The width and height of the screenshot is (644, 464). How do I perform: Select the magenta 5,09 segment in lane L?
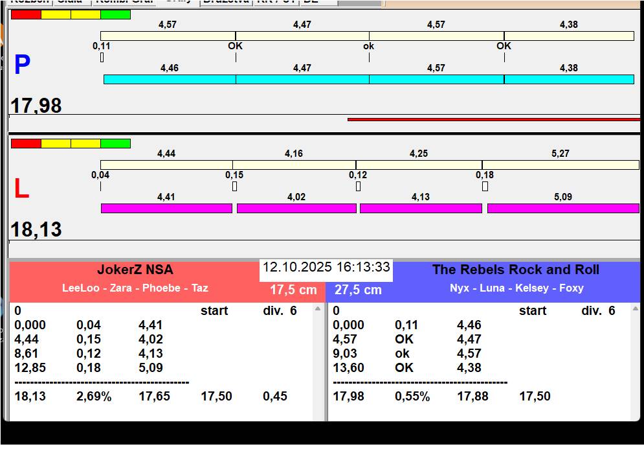tap(562, 208)
